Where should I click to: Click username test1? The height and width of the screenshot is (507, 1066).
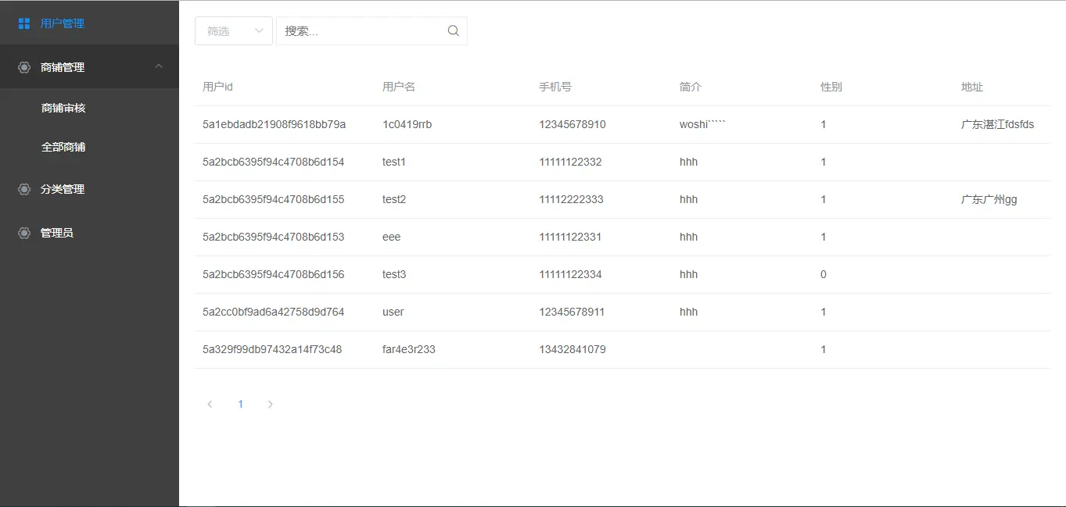tap(394, 162)
